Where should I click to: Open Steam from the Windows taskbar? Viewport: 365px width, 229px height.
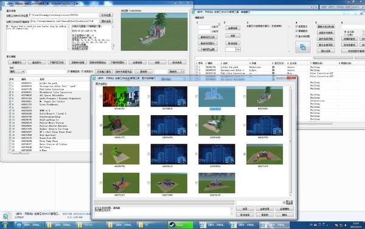pyautogui.click(x=180, y=225)
